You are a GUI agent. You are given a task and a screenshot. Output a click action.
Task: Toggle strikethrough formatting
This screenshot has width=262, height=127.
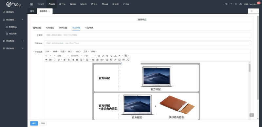(111, 56)
